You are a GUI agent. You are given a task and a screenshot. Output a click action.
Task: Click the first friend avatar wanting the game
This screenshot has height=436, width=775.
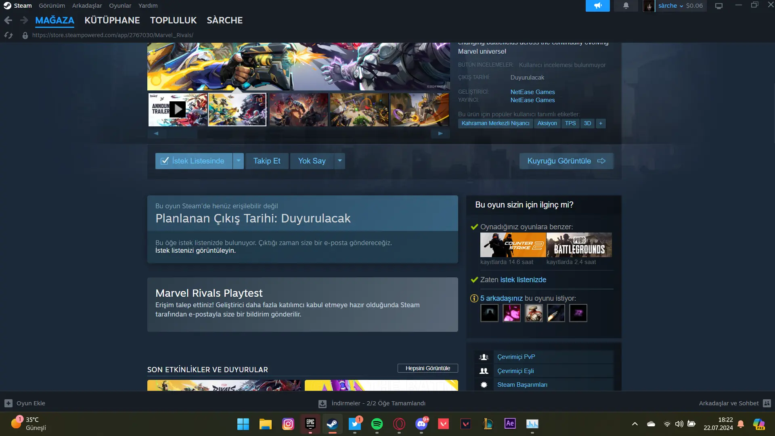(x=489, y=313)
